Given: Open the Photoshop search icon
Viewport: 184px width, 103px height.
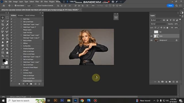Looking at the screenshot, I should [x=177, y=6].
